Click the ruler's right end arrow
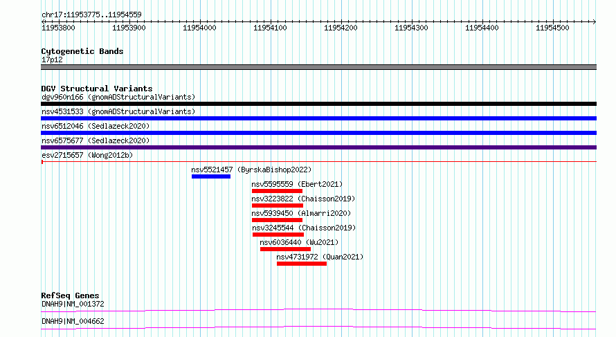This screenshot has width=616, height=337. [595, 21]
